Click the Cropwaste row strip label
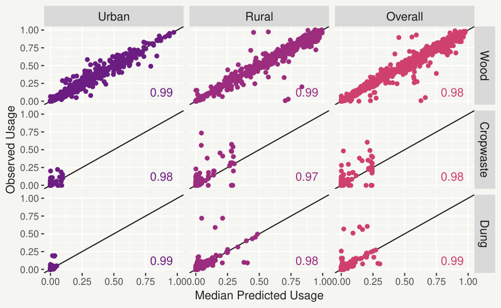 (485, 149)
